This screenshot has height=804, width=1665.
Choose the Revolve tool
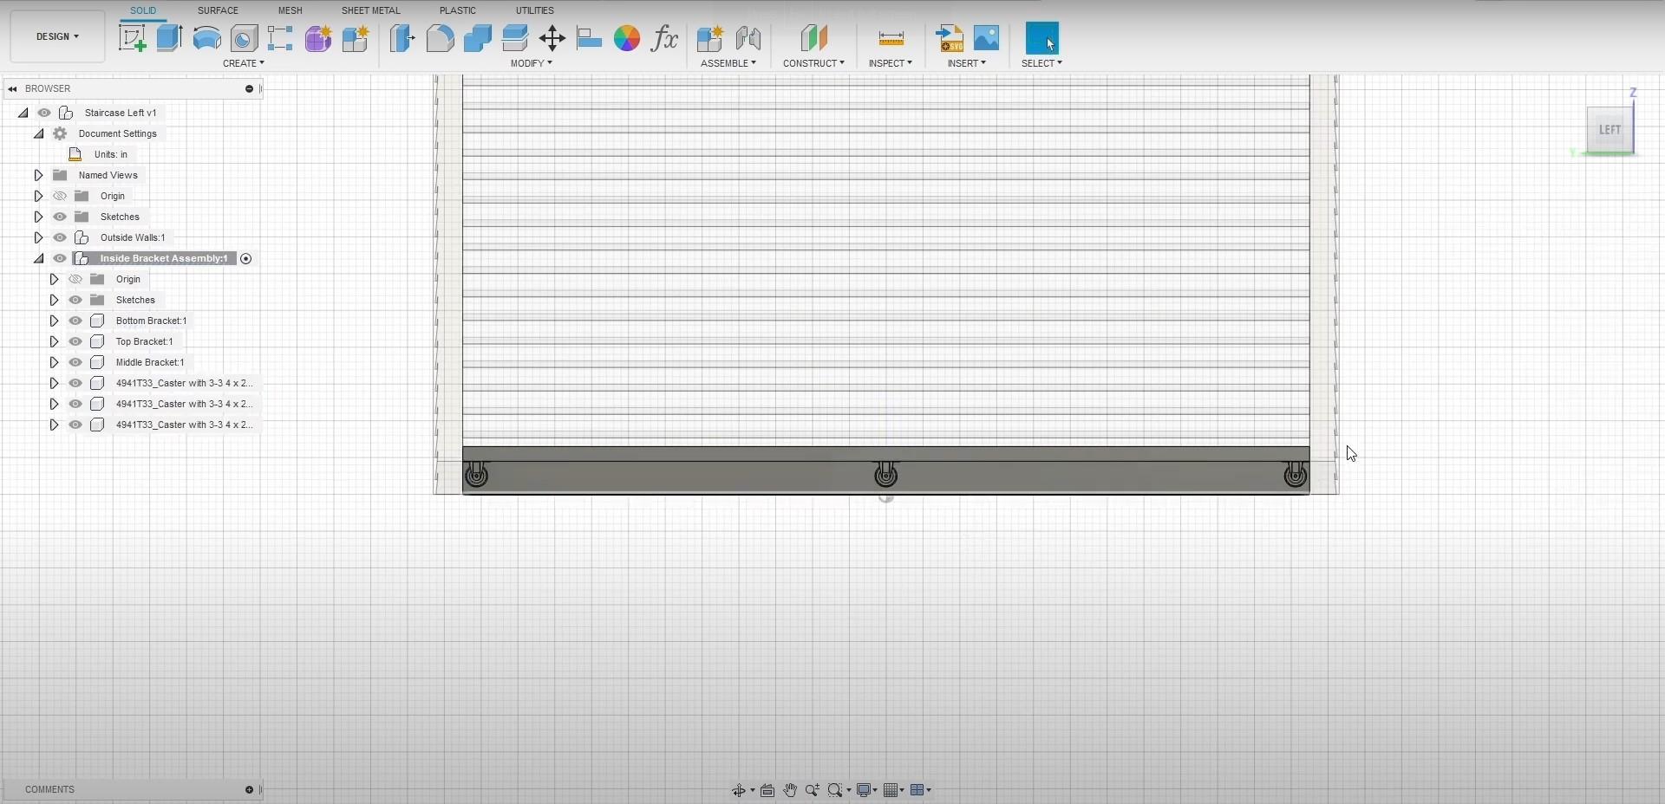tap(206, 38)
